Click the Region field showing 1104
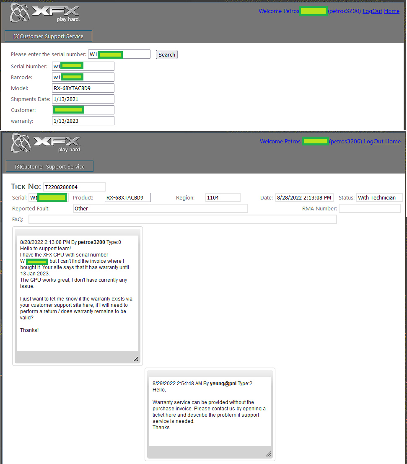The width and height of the screenshot is (407, 464). pyautogui.click(x=223, y=197)
